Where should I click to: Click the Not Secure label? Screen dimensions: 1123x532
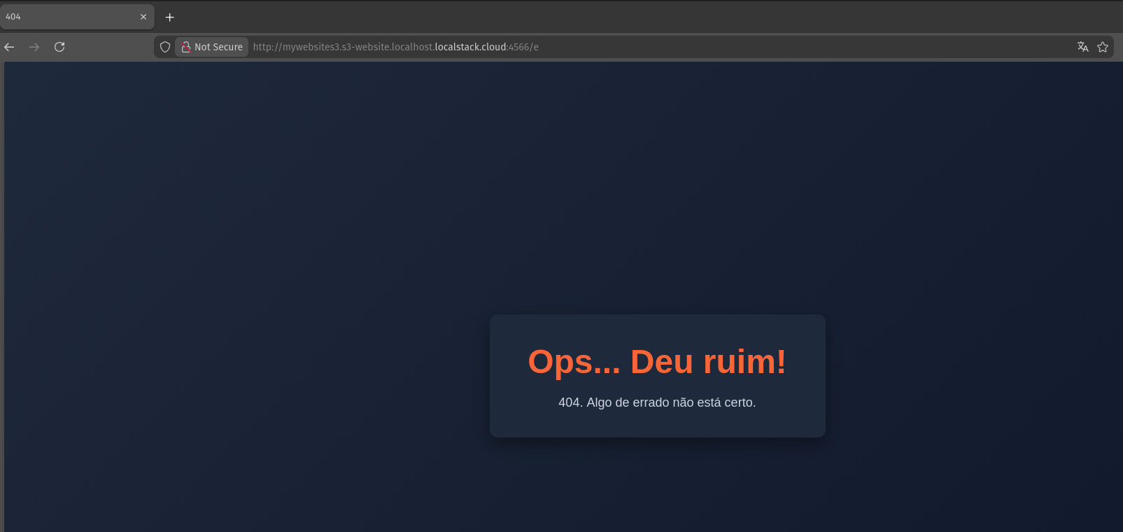tap(218, 47)
